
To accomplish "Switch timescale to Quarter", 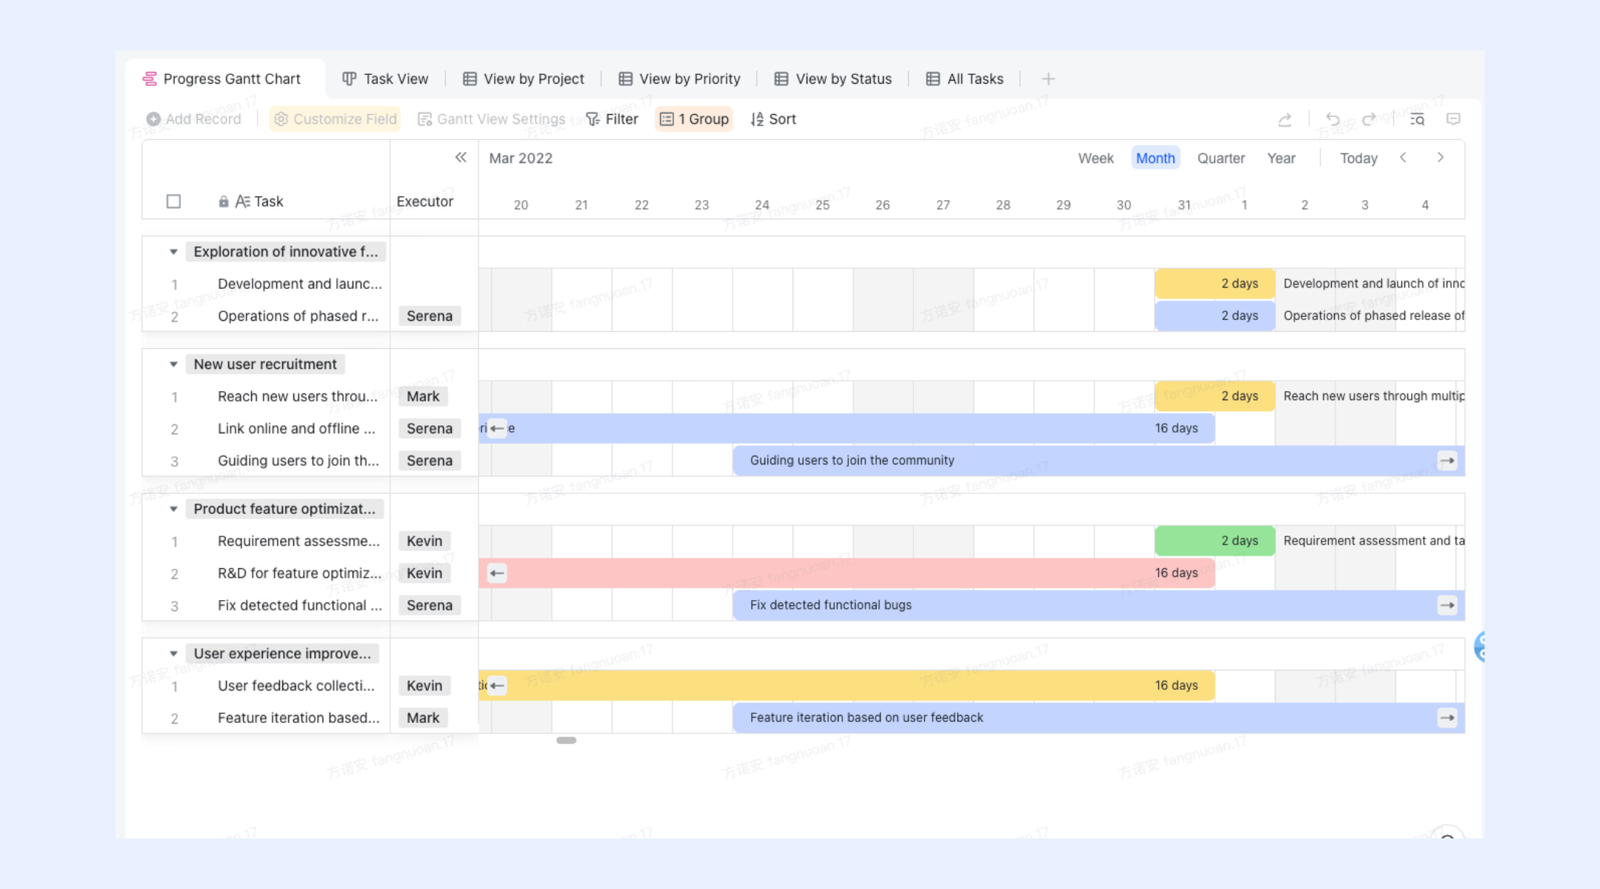I will pyautogui.click(x=1221, y=158).
